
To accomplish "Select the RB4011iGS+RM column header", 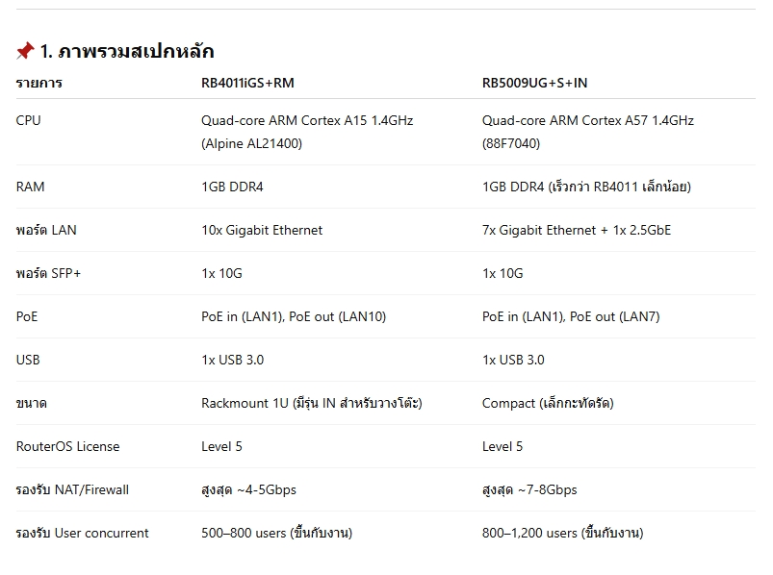I will (247, 83).
